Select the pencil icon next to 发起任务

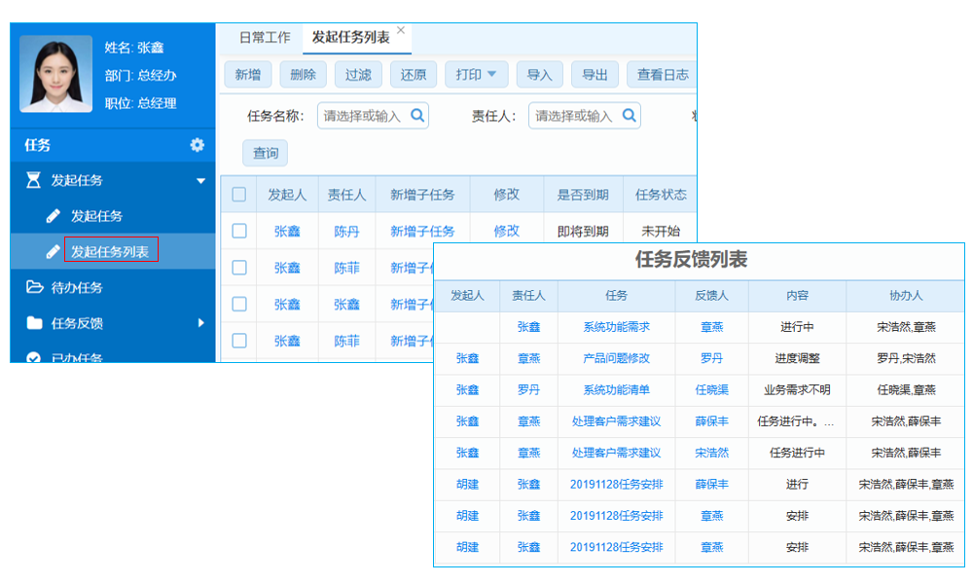(x=53, y=213)
